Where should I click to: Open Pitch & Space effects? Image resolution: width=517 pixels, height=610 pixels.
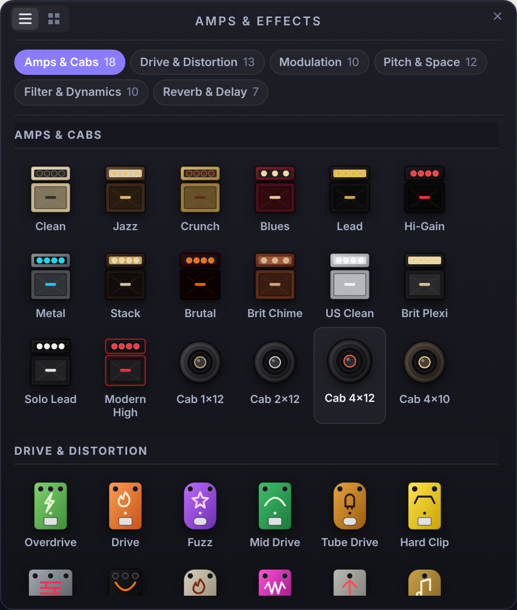[x=430, y=62]
